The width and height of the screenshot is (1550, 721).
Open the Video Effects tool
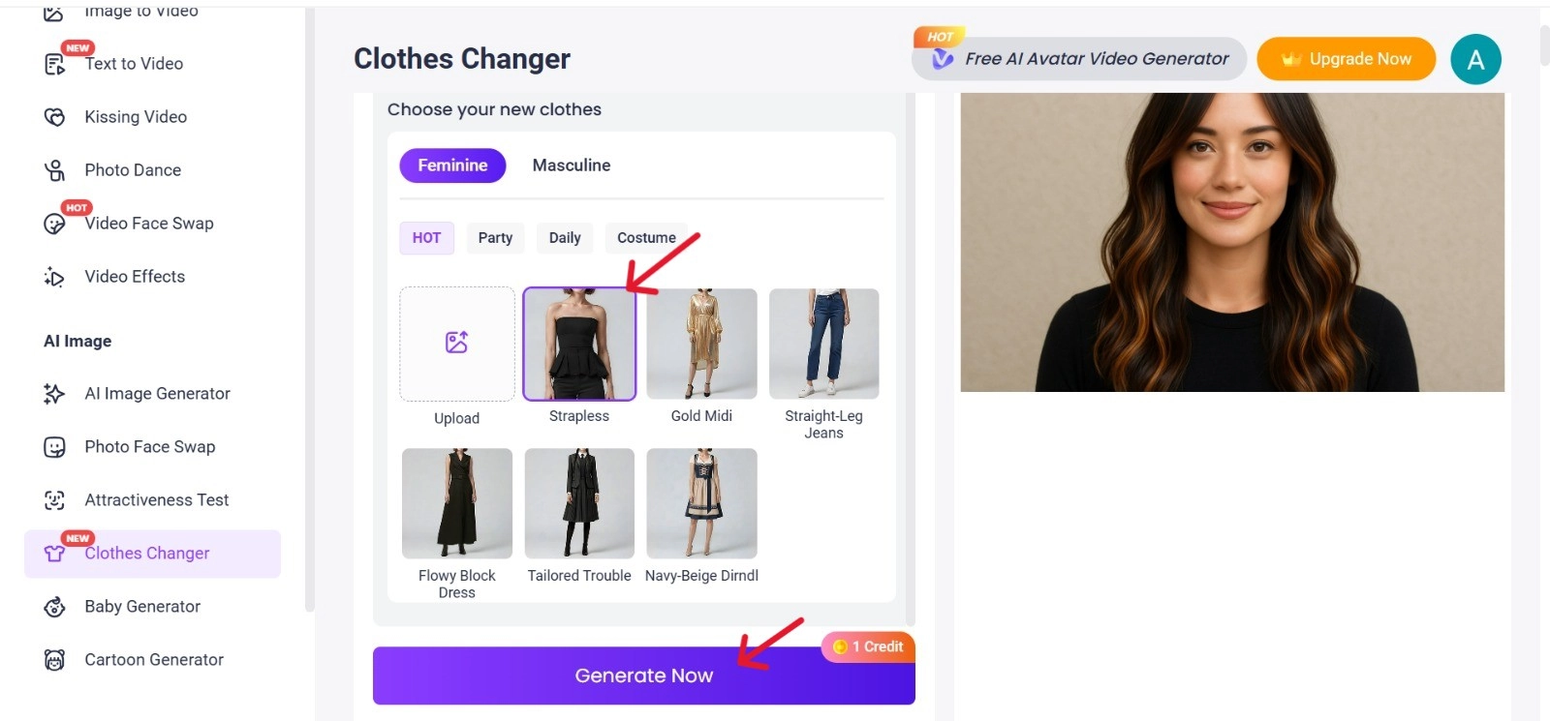(134, 276)
